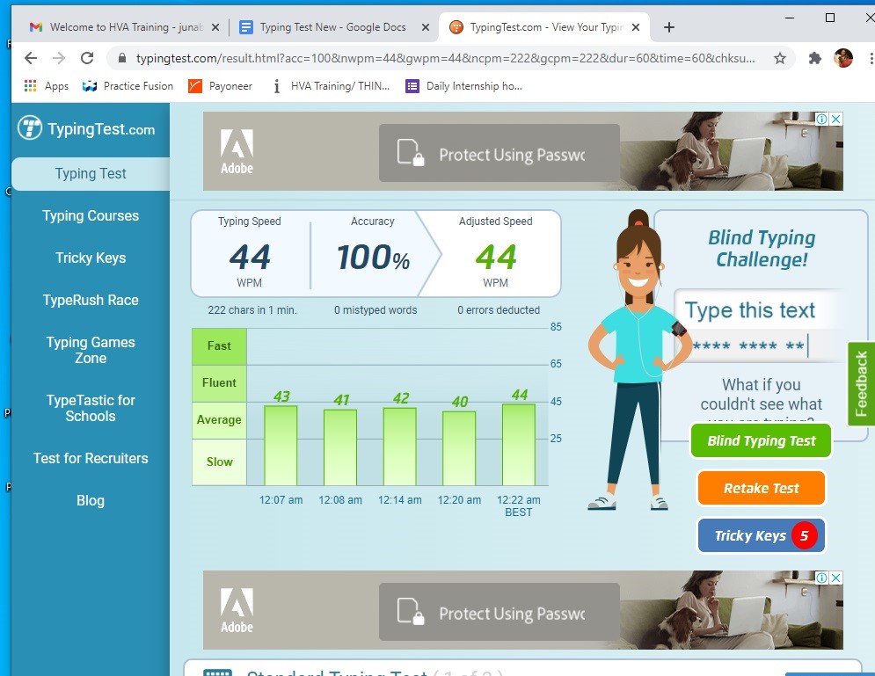Open a new tab with the plus button
The height and width of the screenshot is (676, 875).
point(669,27)
